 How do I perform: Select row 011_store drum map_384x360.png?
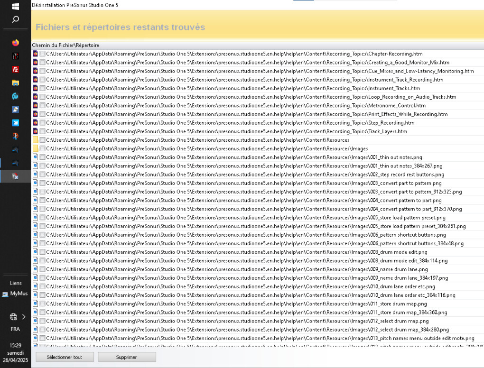click(258, 313)
